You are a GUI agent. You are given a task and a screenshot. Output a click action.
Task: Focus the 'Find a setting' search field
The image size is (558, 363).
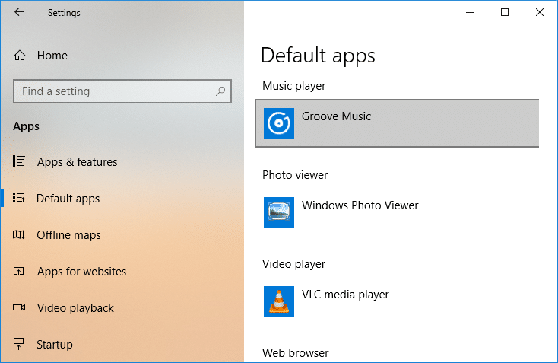coord(114,91)
